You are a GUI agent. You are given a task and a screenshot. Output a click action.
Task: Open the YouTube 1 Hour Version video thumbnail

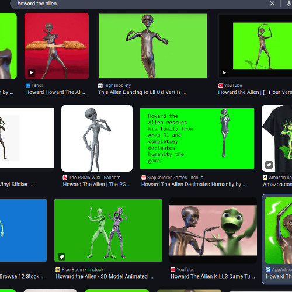click(255, 46)
